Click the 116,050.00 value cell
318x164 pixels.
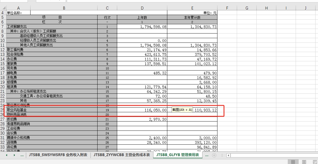[x=142, y=110]
